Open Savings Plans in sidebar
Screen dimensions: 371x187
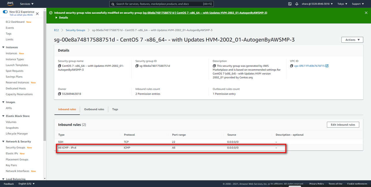(14, 77)
